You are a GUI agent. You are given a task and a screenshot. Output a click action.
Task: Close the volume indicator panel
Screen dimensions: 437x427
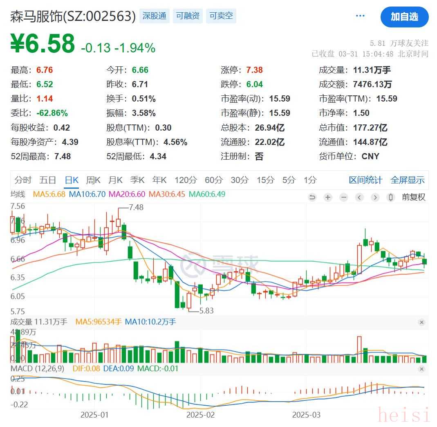click(x=422, y=322)
